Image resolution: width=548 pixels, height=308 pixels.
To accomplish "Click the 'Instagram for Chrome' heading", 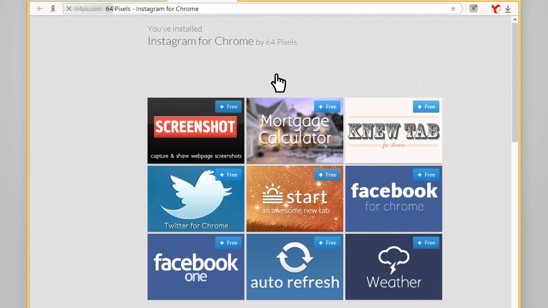I will click(200, 41).
